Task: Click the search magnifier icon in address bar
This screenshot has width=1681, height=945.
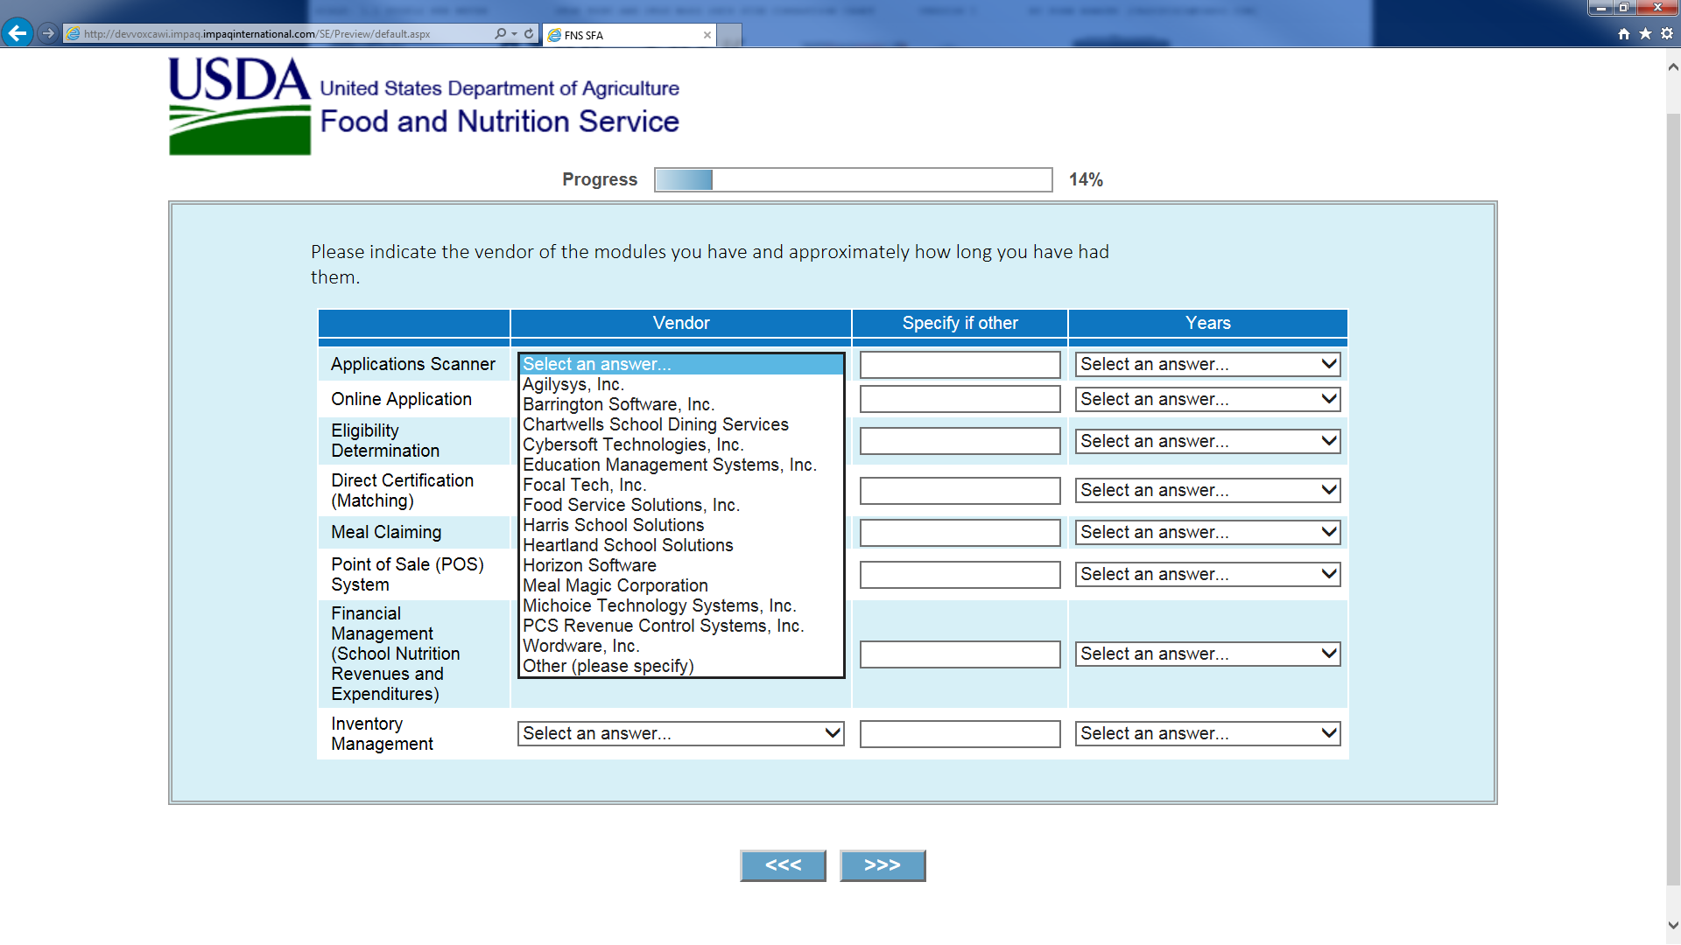Action: click(x=500, y=34)
